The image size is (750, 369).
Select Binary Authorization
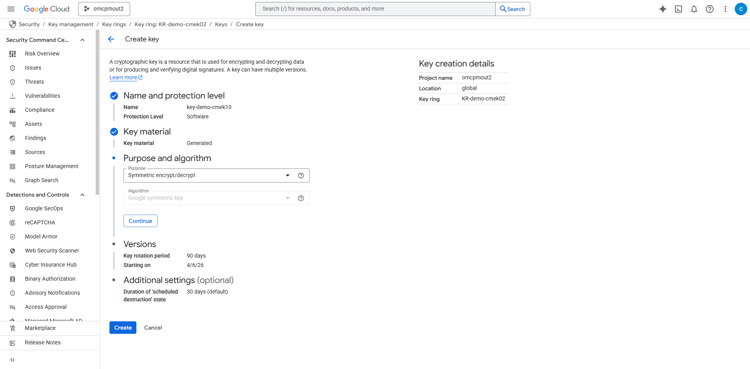[50, 279]
